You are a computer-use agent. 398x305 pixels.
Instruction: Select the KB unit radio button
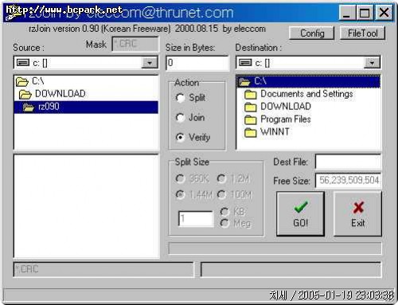(x=224, y=212)
